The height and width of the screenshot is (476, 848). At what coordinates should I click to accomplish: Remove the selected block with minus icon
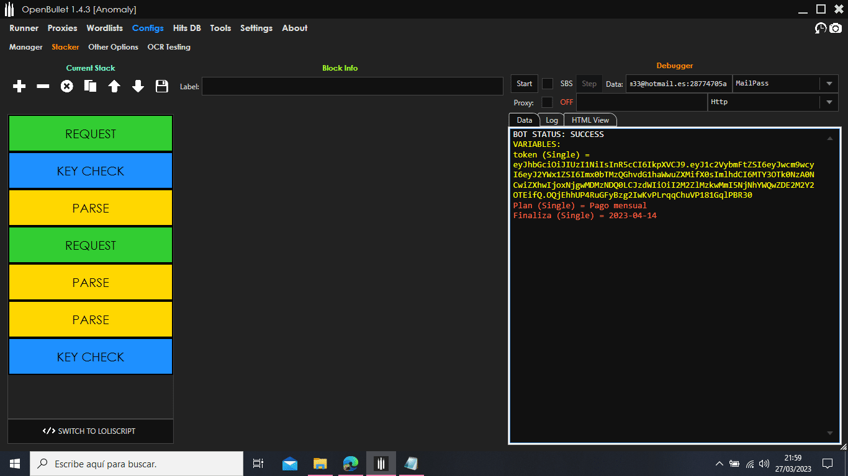(x=43, y=87)
